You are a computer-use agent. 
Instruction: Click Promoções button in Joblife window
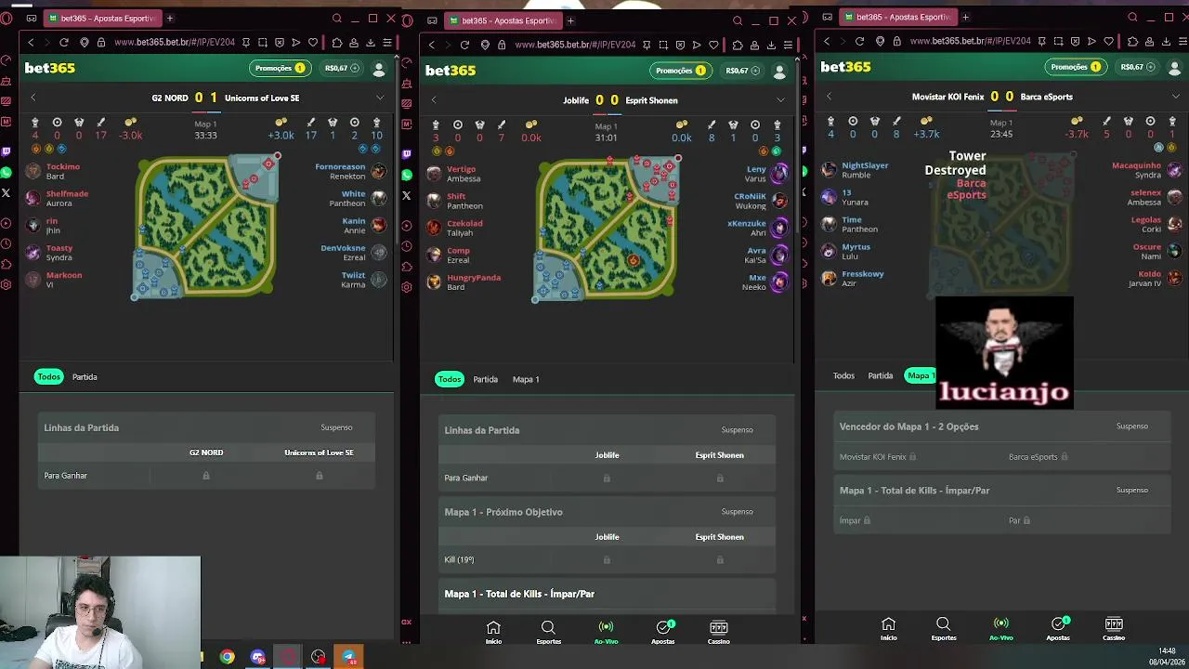[681, 71]
